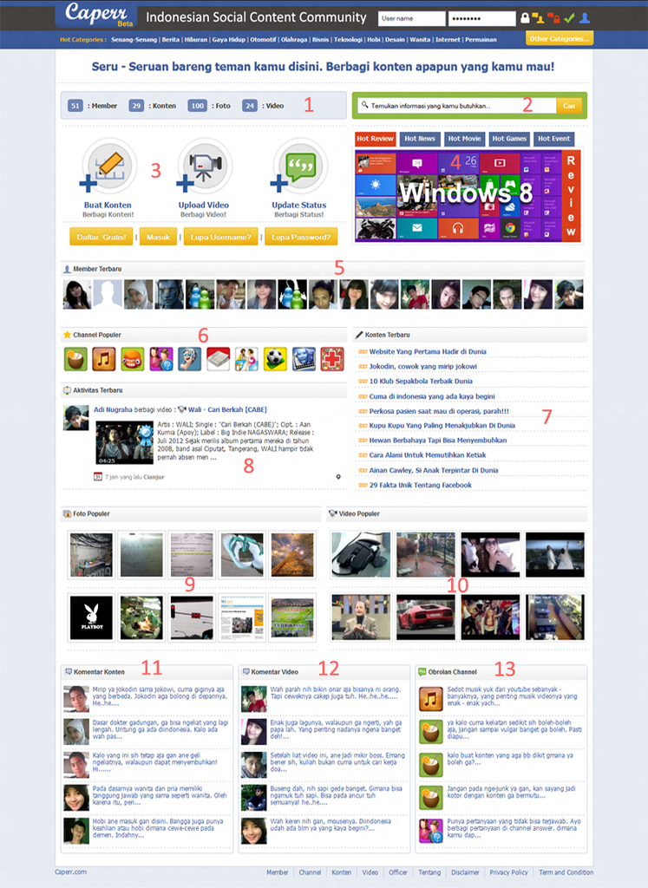This screenshot has width=648, height=888.
Task: Open 10 Klub Sepakbola Terbaik Dunia link
Action: 421,382
